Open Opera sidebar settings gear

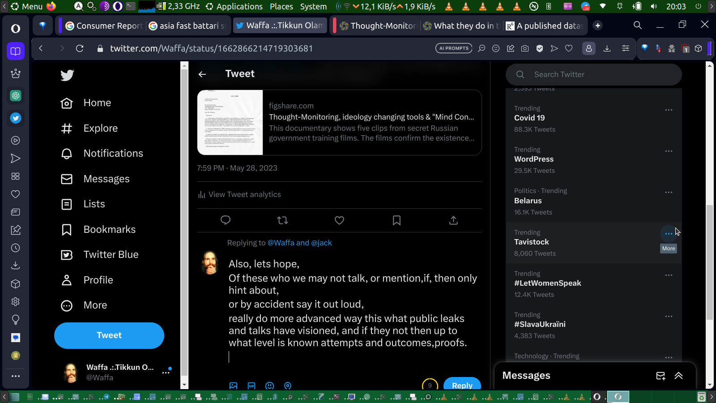16,302
